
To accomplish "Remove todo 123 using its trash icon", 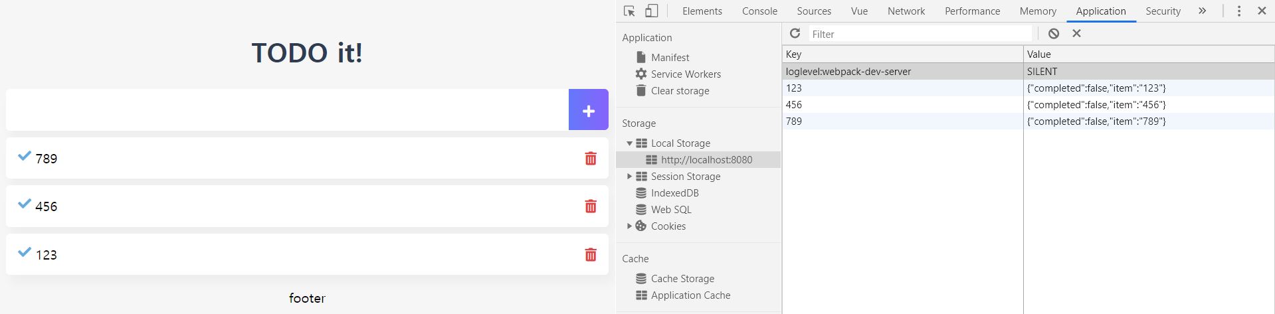I will click(x=590, y=255).
